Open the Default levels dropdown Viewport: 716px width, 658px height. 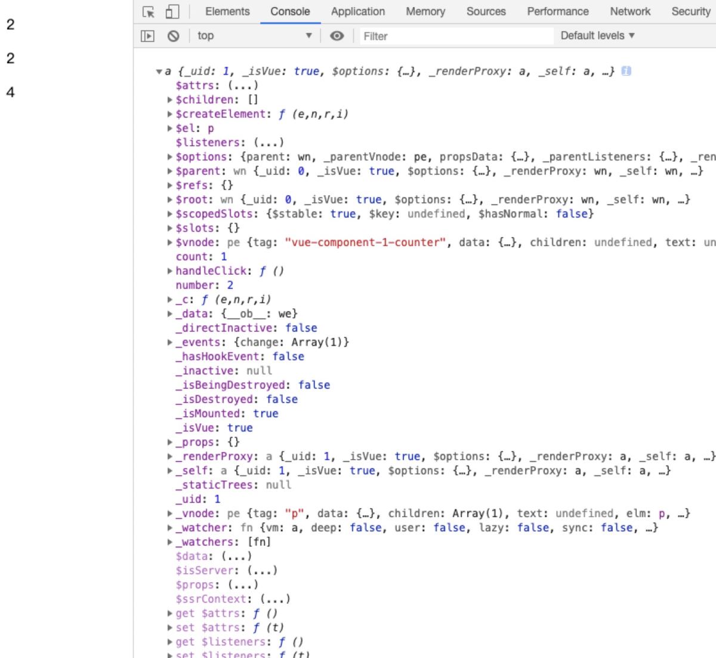(x=597, y=36)
